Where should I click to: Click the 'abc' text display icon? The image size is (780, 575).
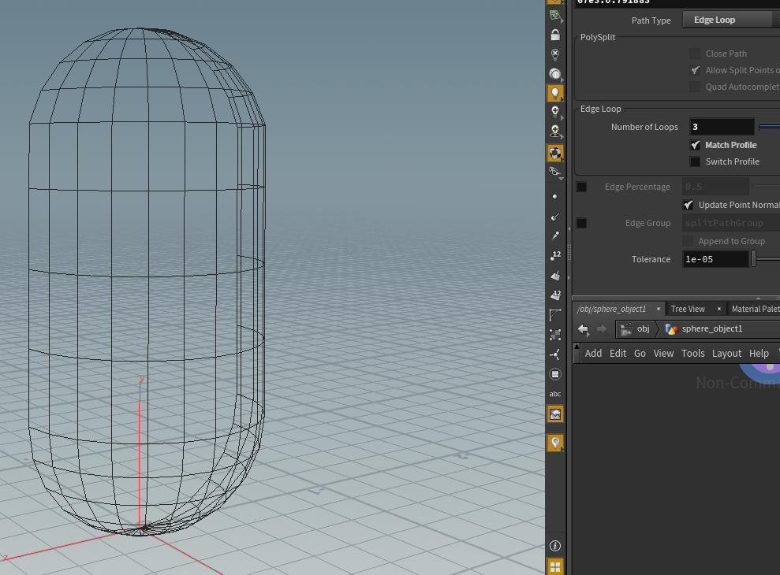tap(555, 394)
